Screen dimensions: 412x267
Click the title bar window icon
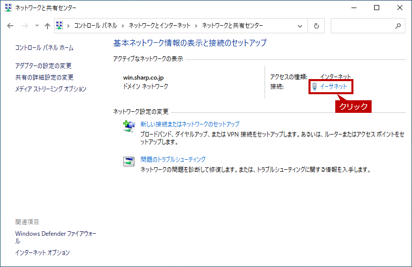point(9,8)
